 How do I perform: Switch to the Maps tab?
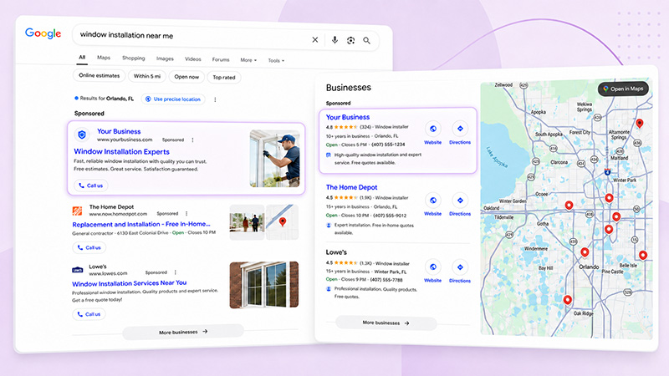tap(104, 58)
